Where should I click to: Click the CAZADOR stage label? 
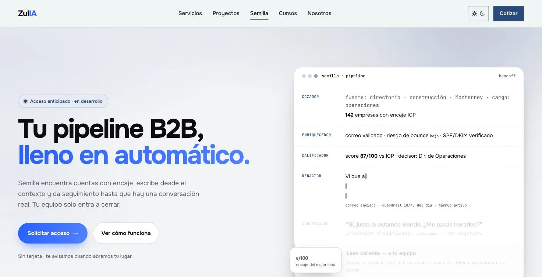click(310, 97)
